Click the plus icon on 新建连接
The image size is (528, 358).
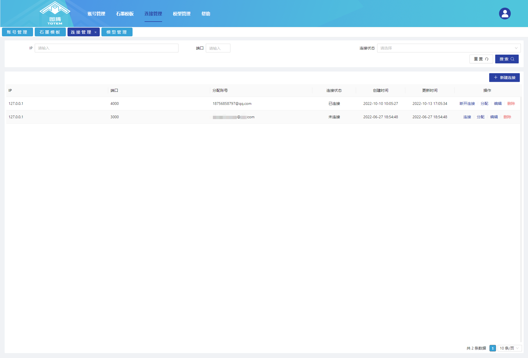tap(495, 78)
